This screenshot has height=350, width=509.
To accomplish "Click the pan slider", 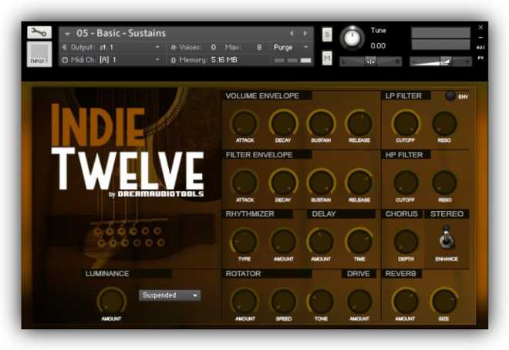I will click(x=370, y=62).
